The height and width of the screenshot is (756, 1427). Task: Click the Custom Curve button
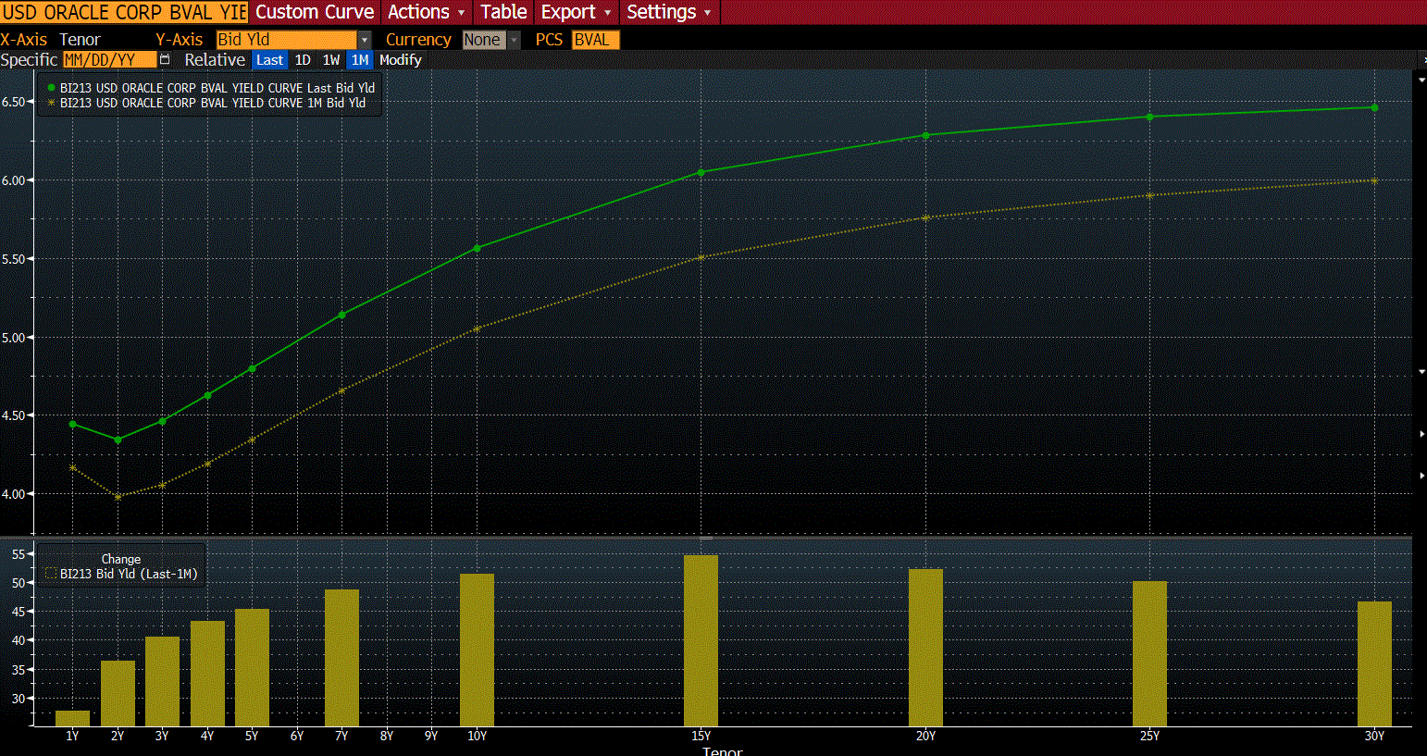point(315,12)
